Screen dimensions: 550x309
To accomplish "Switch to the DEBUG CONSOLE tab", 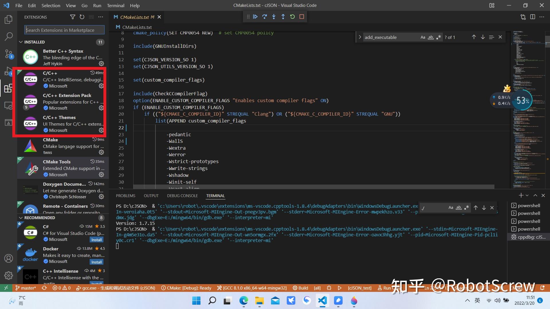I will (182, 196).
